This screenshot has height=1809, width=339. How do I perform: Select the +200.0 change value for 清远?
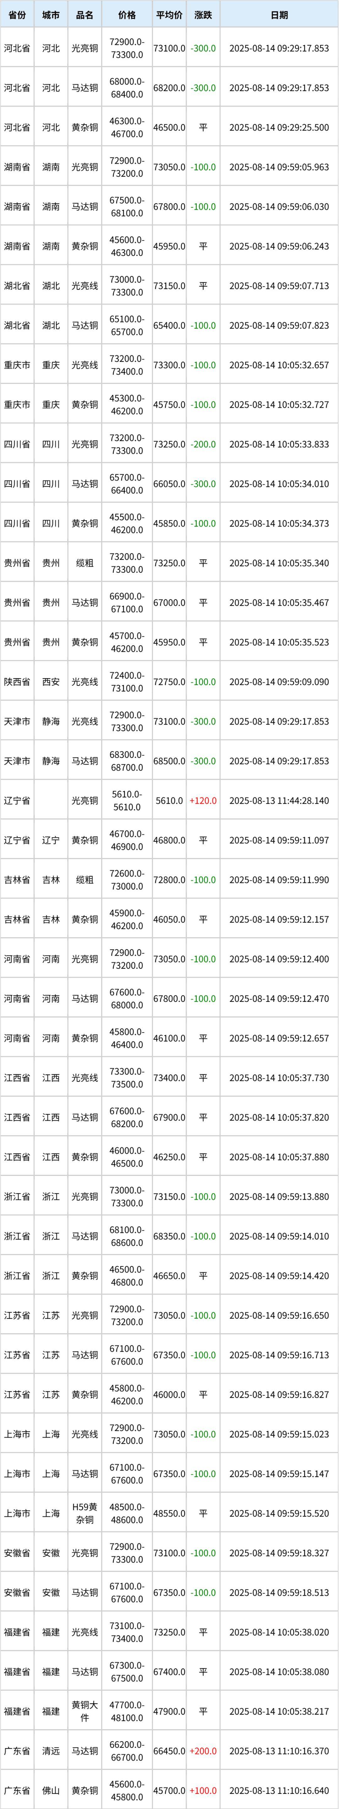pos(203,1750)
